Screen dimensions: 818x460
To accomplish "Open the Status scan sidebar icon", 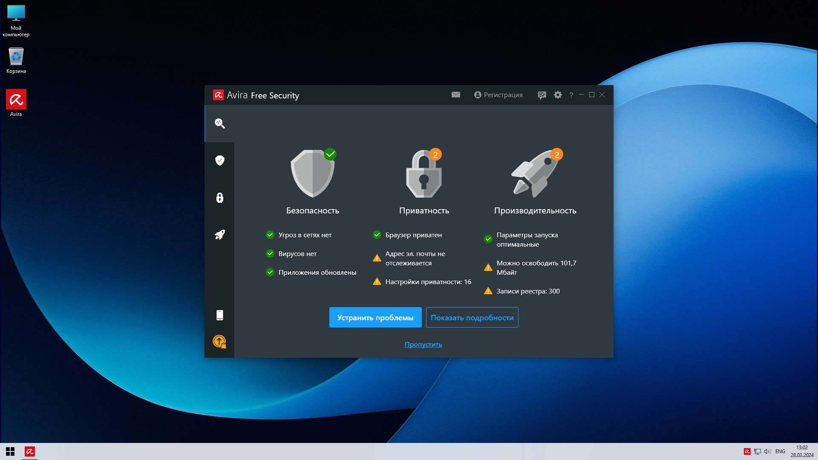I will coord(219,124).
